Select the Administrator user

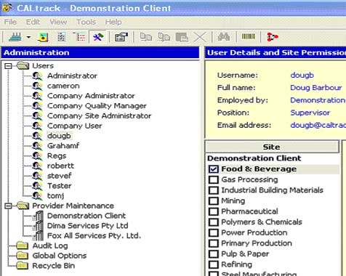[72, 76]
